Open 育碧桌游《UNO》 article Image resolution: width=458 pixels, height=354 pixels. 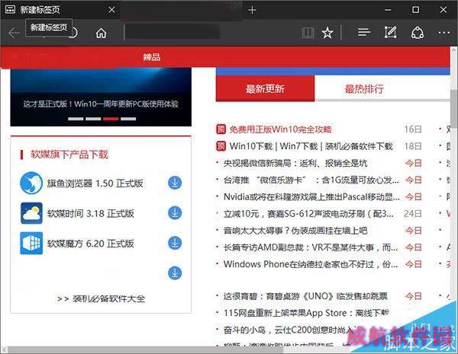click(x=305, y=296)
